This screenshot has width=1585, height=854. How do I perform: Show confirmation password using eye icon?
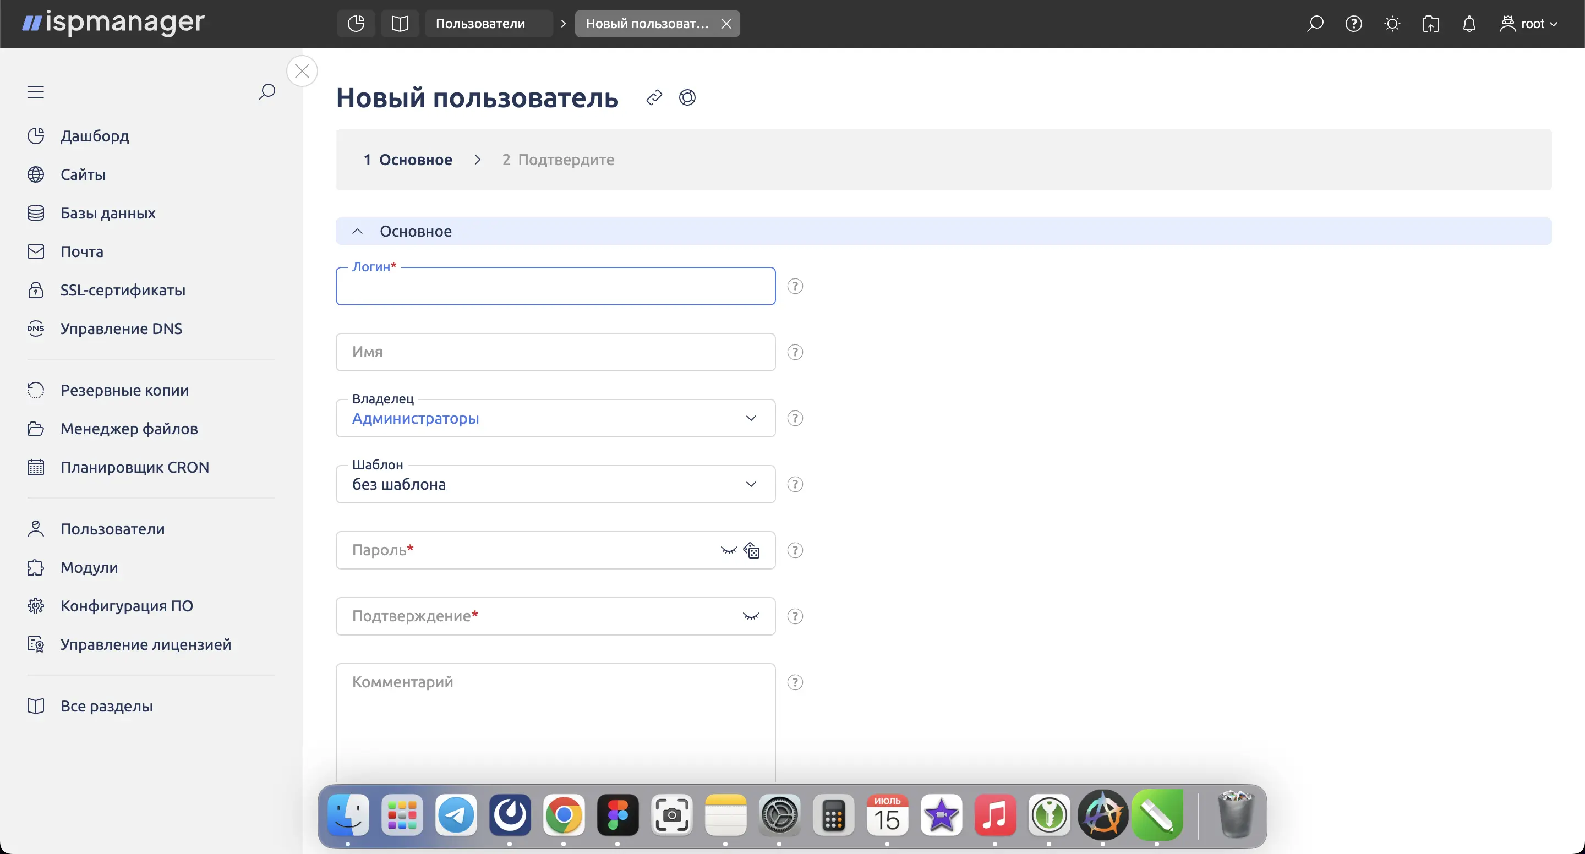pos(751,615)
